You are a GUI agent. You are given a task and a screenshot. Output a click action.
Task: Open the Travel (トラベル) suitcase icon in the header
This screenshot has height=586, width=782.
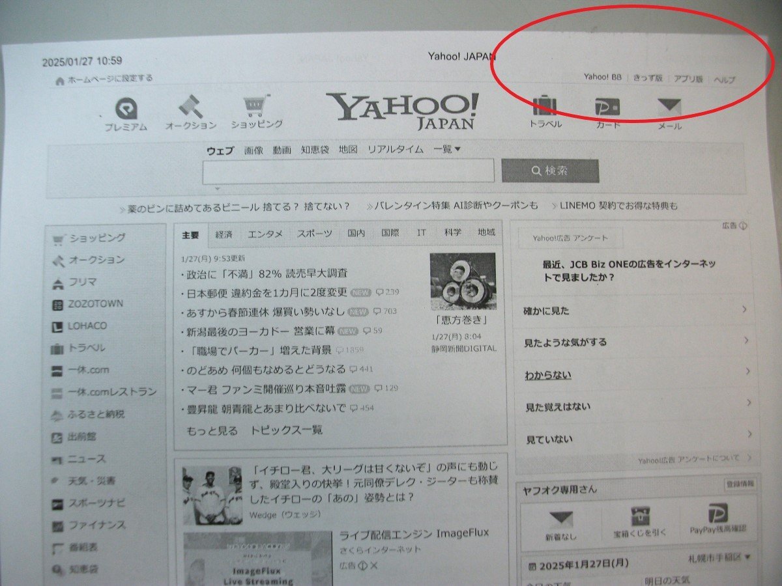point(544,105)
